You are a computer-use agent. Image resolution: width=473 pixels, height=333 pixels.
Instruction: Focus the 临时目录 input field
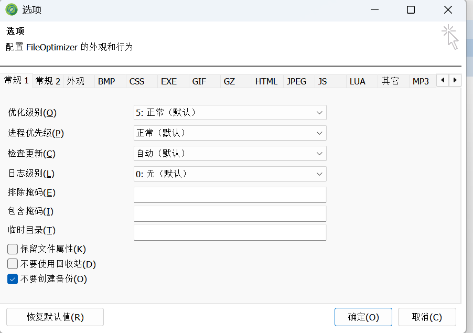pos(230,232)
